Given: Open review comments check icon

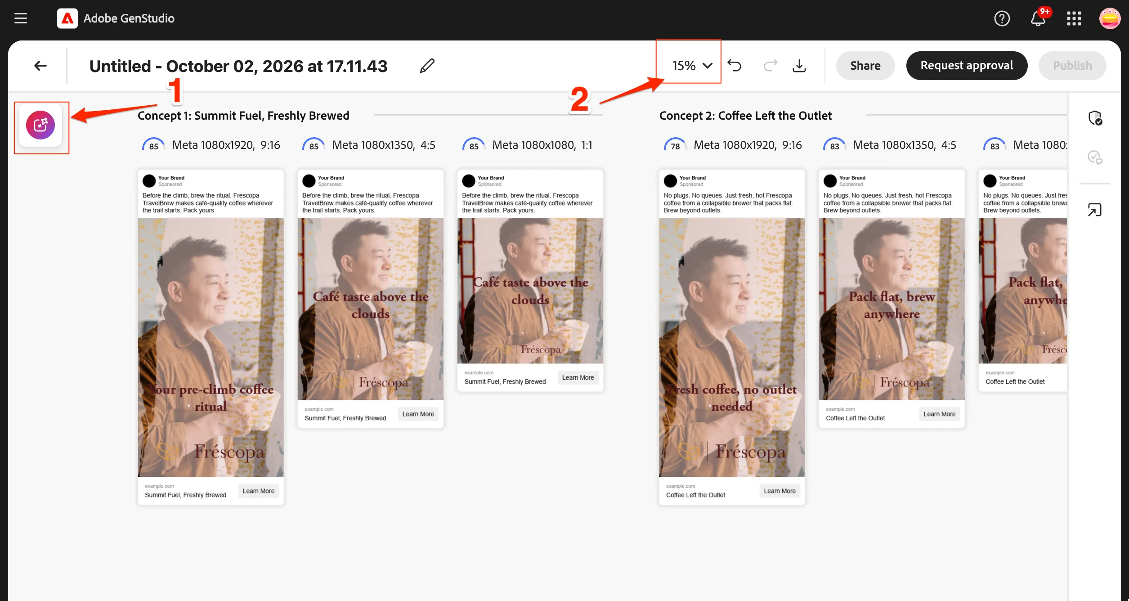Looking at the screenshot, I should [x=1095, y=157].
